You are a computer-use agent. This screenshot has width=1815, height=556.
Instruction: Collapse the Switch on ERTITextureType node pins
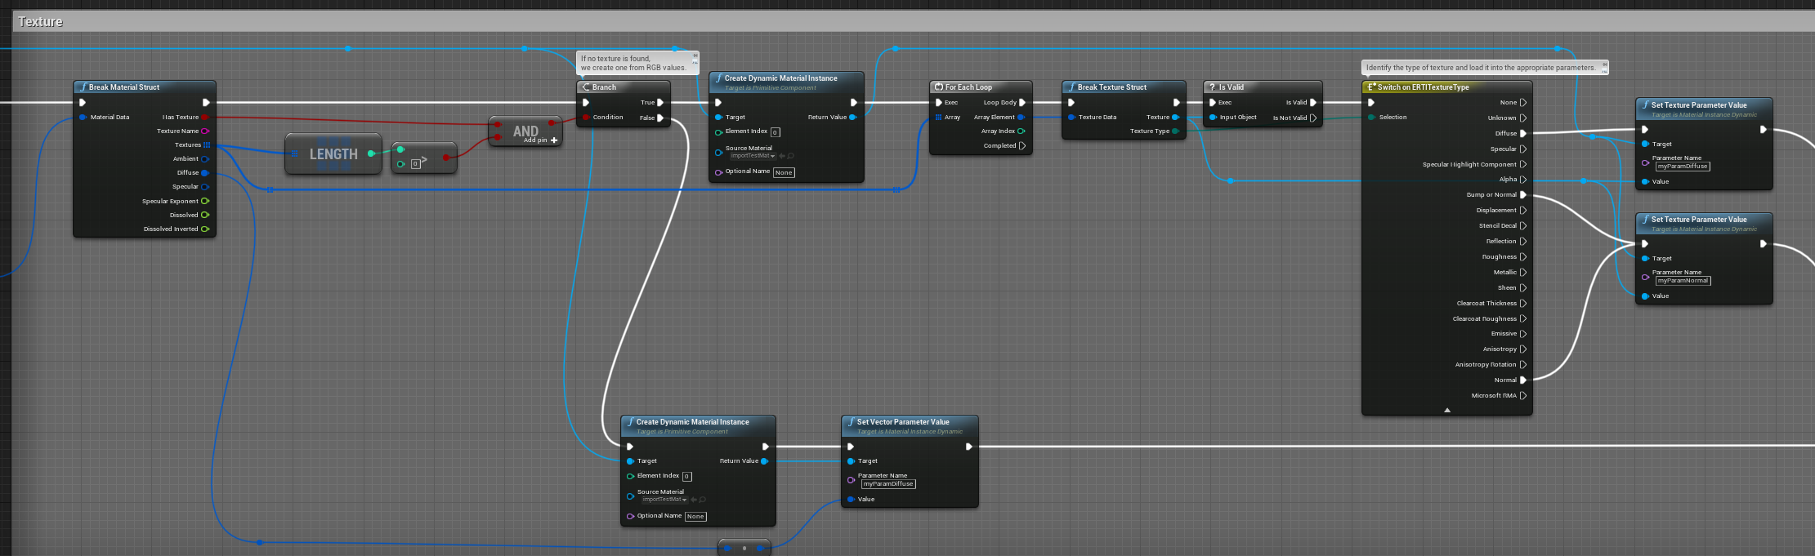(1446, 410)
